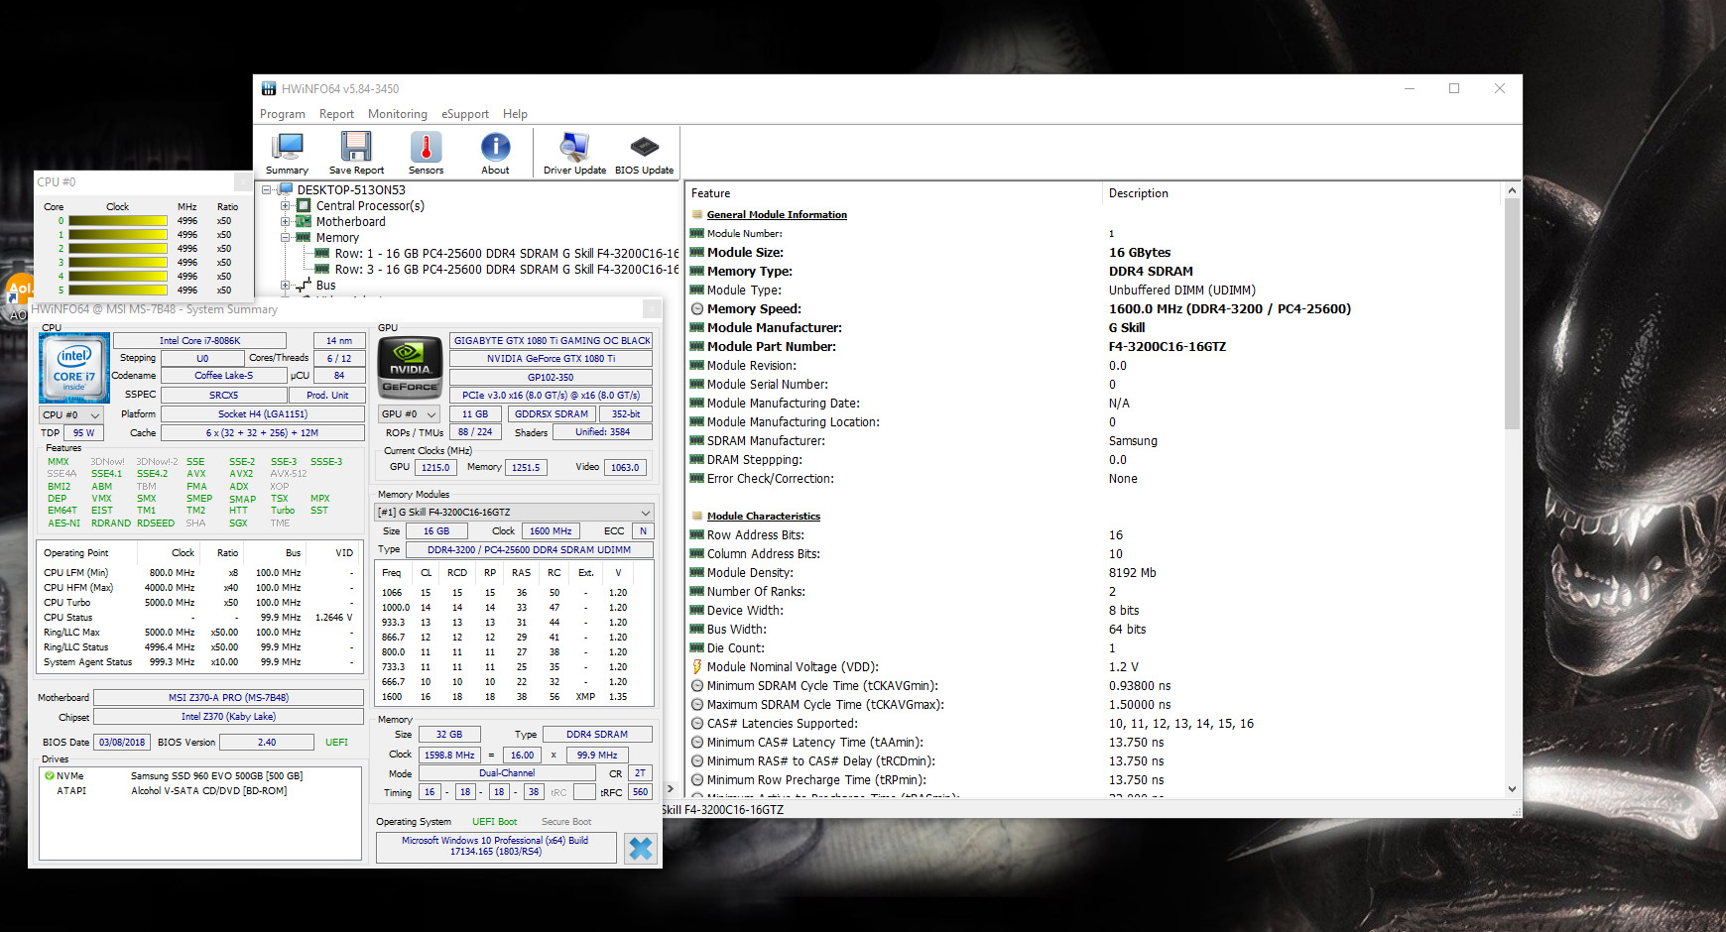
Task: Open the Sensors thermometer icon
Action: (x=426, y=147)
